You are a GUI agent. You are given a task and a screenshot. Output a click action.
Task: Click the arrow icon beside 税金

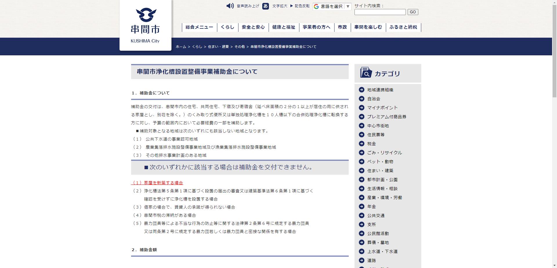[361, 144]
